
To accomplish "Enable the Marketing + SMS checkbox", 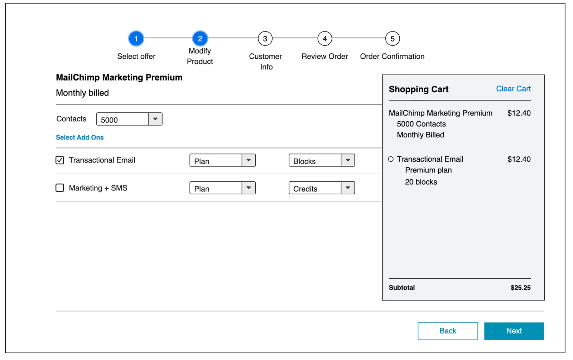I will (60, 188).
